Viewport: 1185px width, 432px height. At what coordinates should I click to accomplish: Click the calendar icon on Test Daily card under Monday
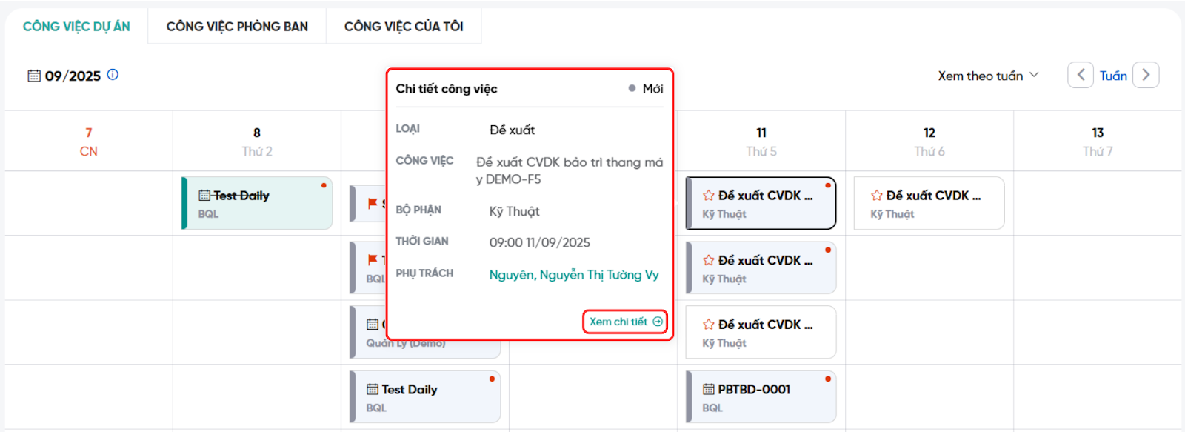pos(204,196)
